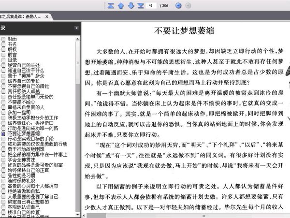This screenshot has height=218, width=290.
Task: Go to chapter 客观地认识自己
Action: coord(24,207)
